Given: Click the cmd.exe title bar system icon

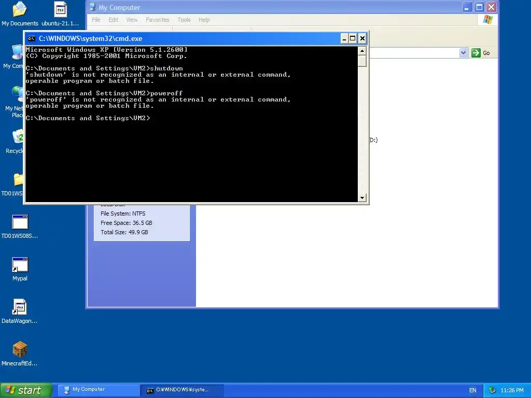Looking at the screenshot, I should click(x=32, y=38).
